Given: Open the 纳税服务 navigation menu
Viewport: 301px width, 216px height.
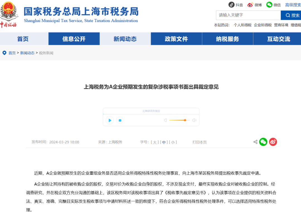Looking at the screenshot, I should click(227, 39).
